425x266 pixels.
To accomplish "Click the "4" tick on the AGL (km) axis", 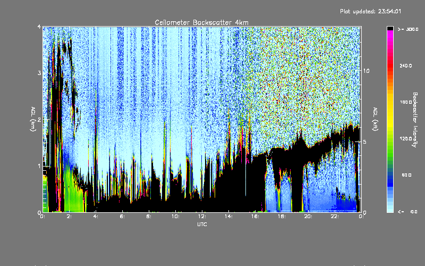I will [x=39, y=27].
